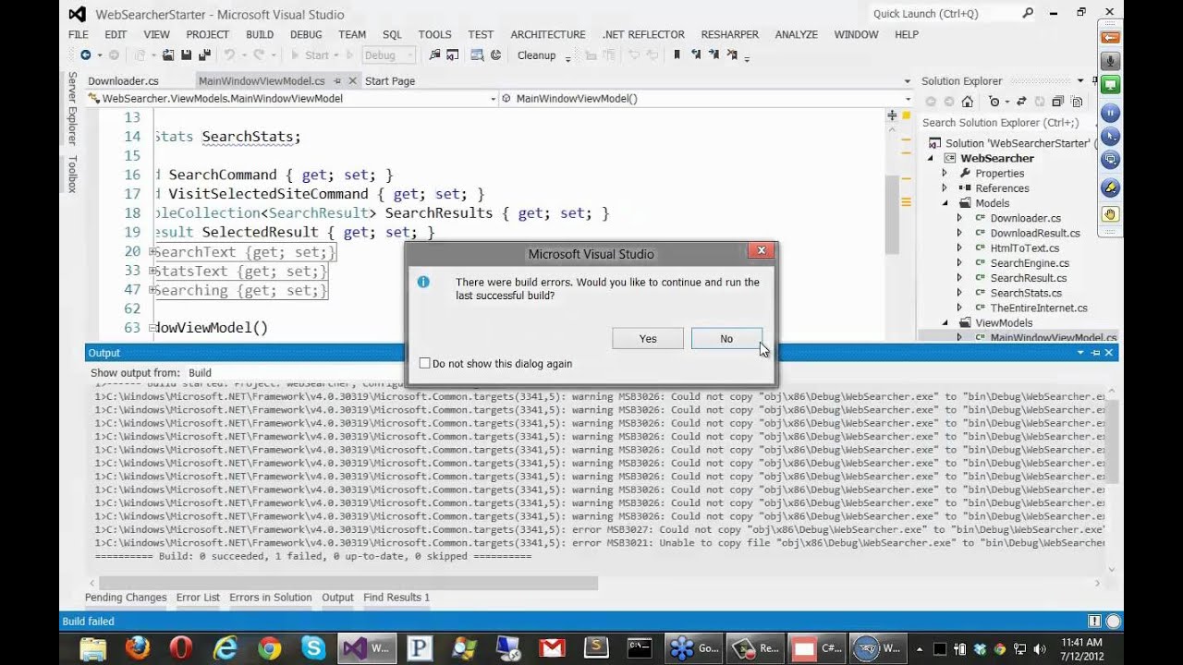
Task: Open the Debug configuration dropdown
Action: pos(388,55)
